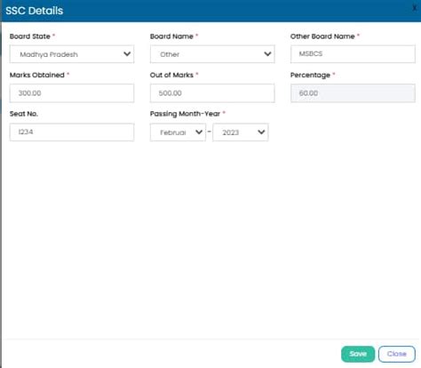This screenshot has width=421, height=368.
Task: Save the SSC details
Action: (x=358, y=354)
